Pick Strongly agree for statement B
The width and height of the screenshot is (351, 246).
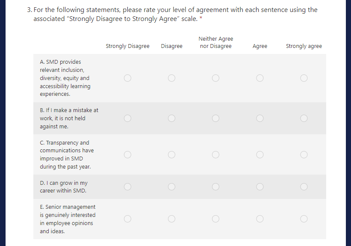304,118
